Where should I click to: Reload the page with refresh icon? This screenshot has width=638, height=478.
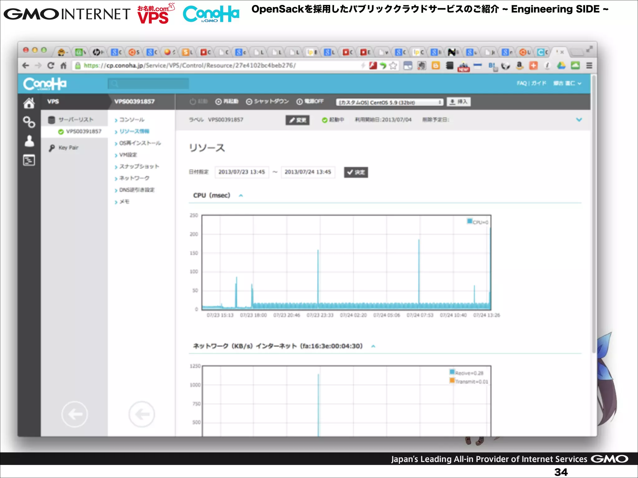(x=51, y=66)
